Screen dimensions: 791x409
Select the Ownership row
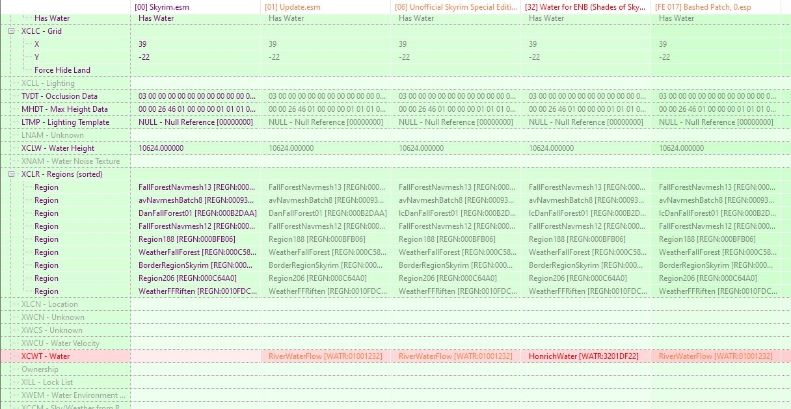point(40,369)
